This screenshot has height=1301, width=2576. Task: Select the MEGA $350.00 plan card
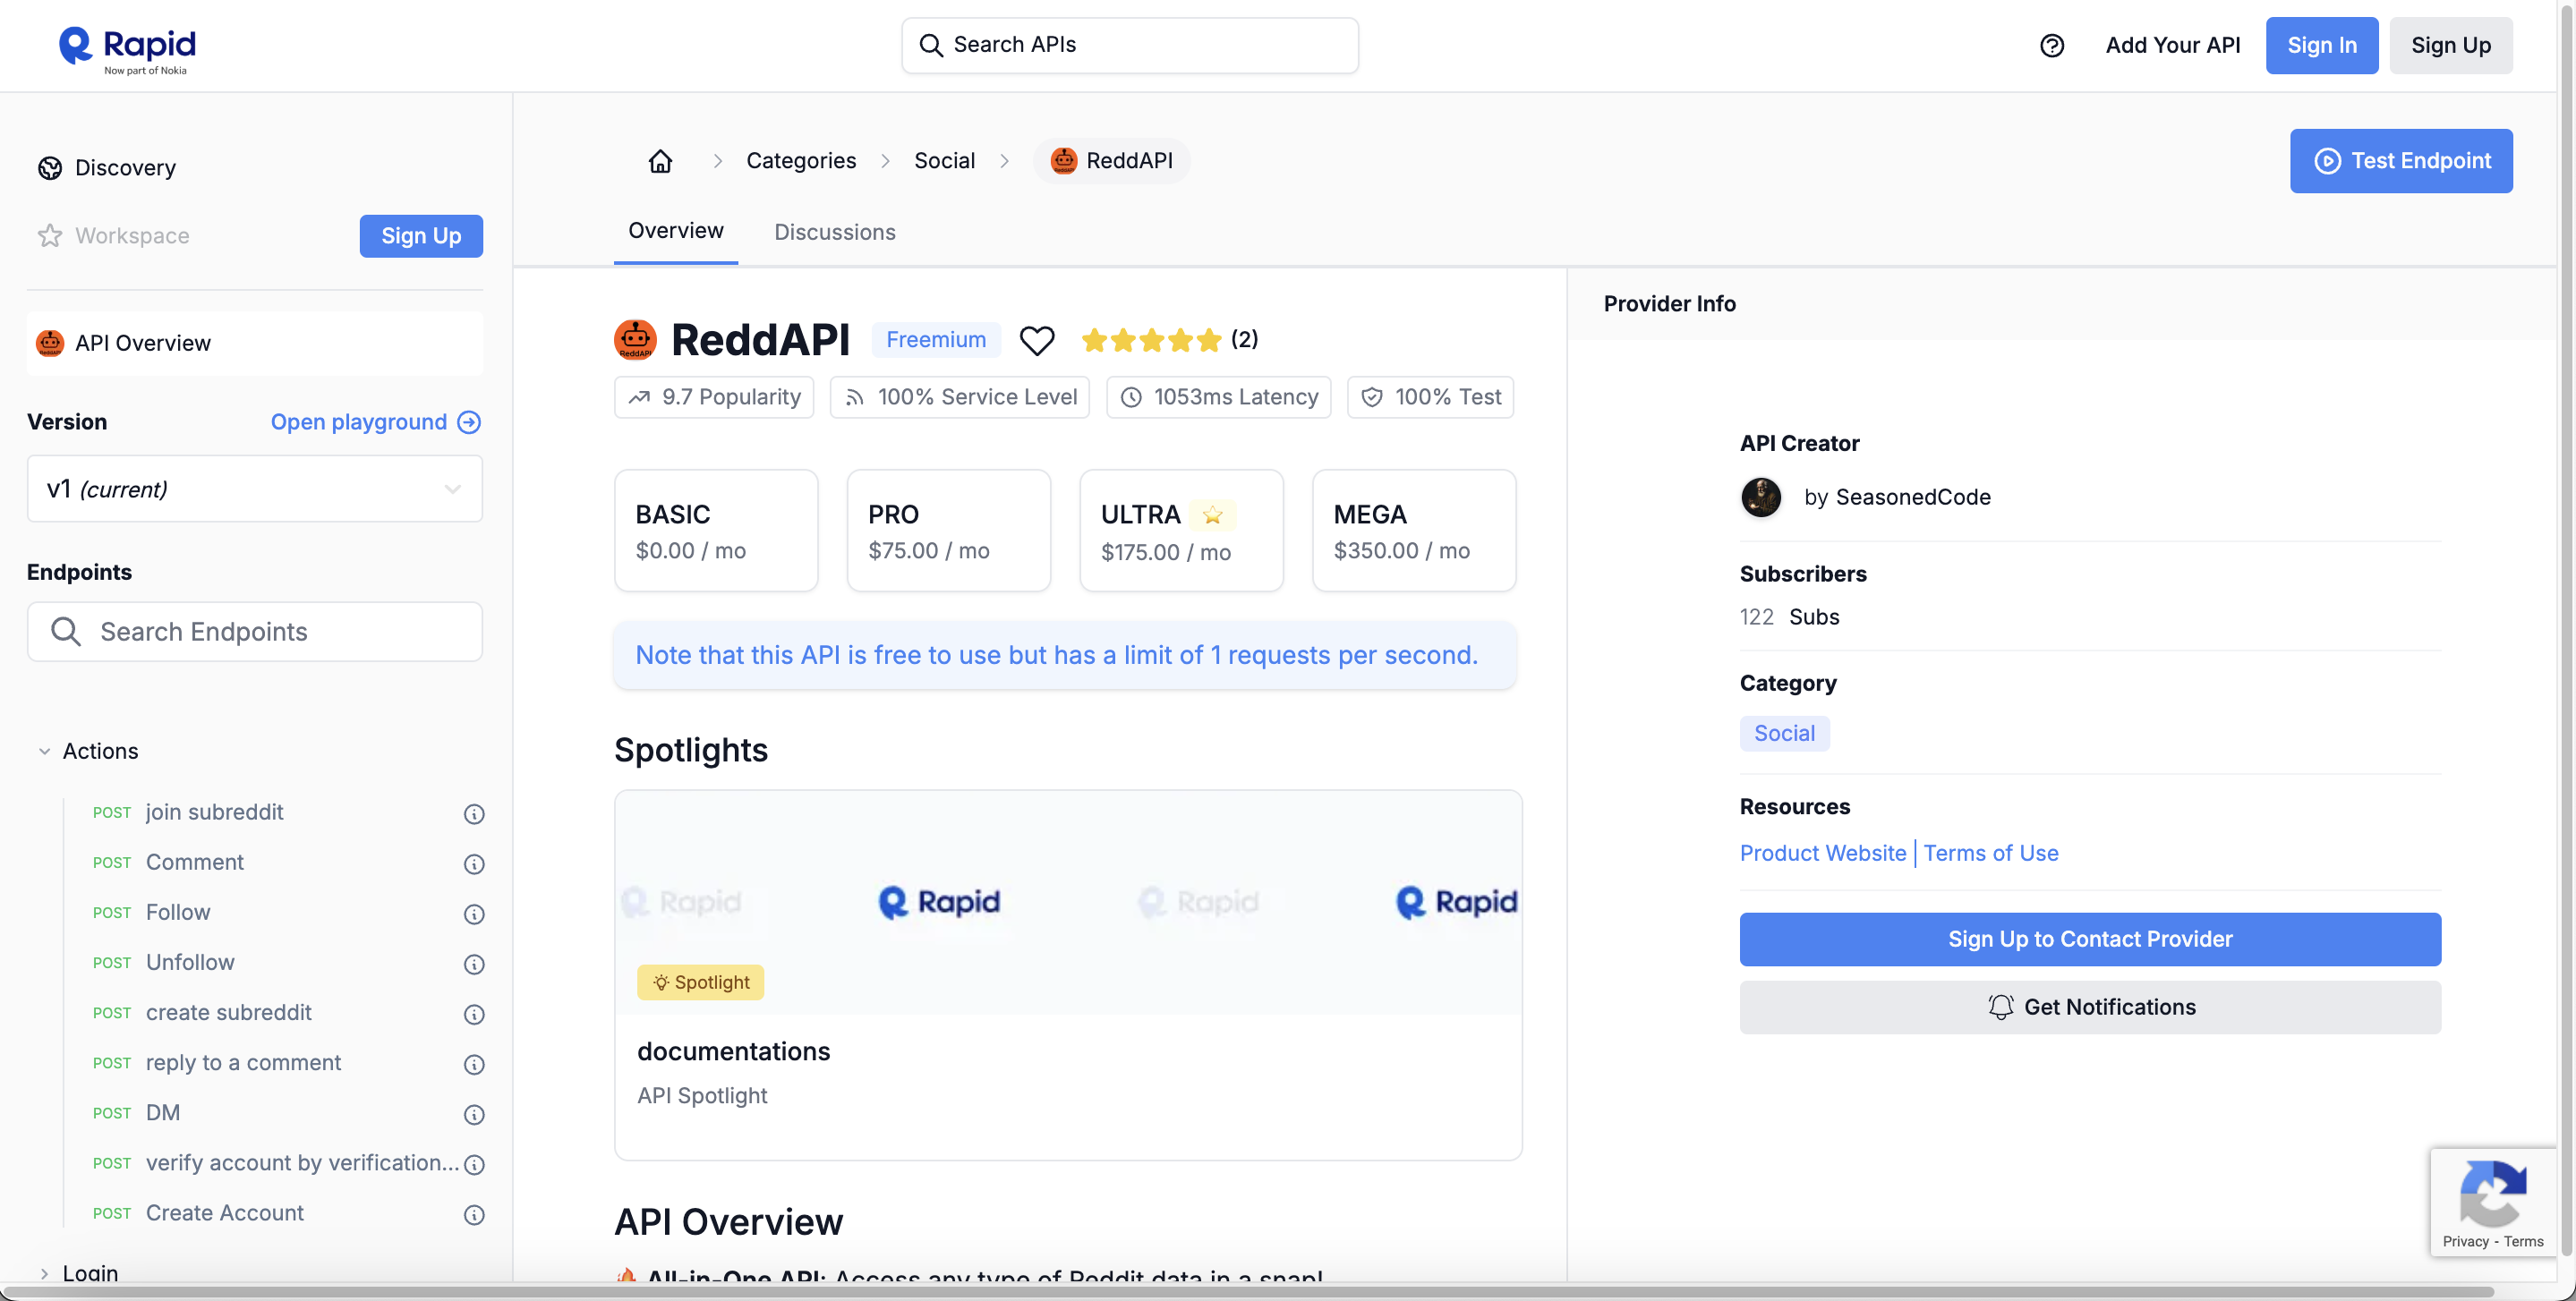(1414, 531)
